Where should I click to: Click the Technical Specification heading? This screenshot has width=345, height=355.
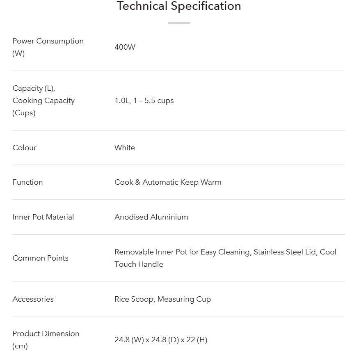pyautogui.click(x=179, y=7)
